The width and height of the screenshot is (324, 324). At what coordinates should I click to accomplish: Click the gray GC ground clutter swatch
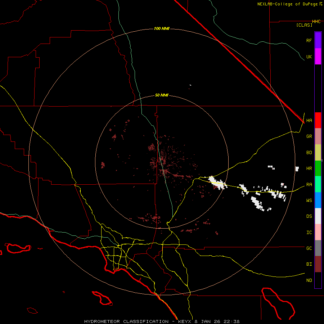pos(318,248)
